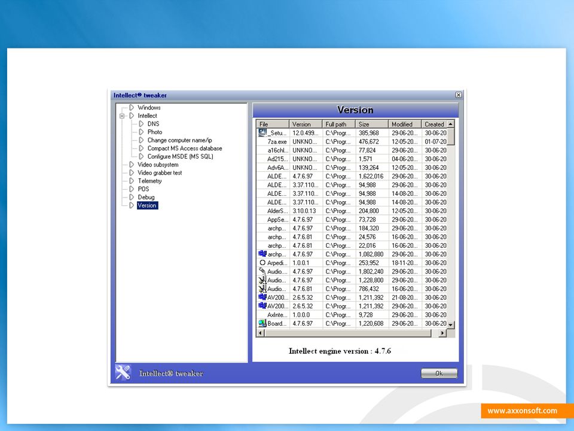Select the AxInte... file row
The image size is (574, 431).
click(x=352, y=315)
